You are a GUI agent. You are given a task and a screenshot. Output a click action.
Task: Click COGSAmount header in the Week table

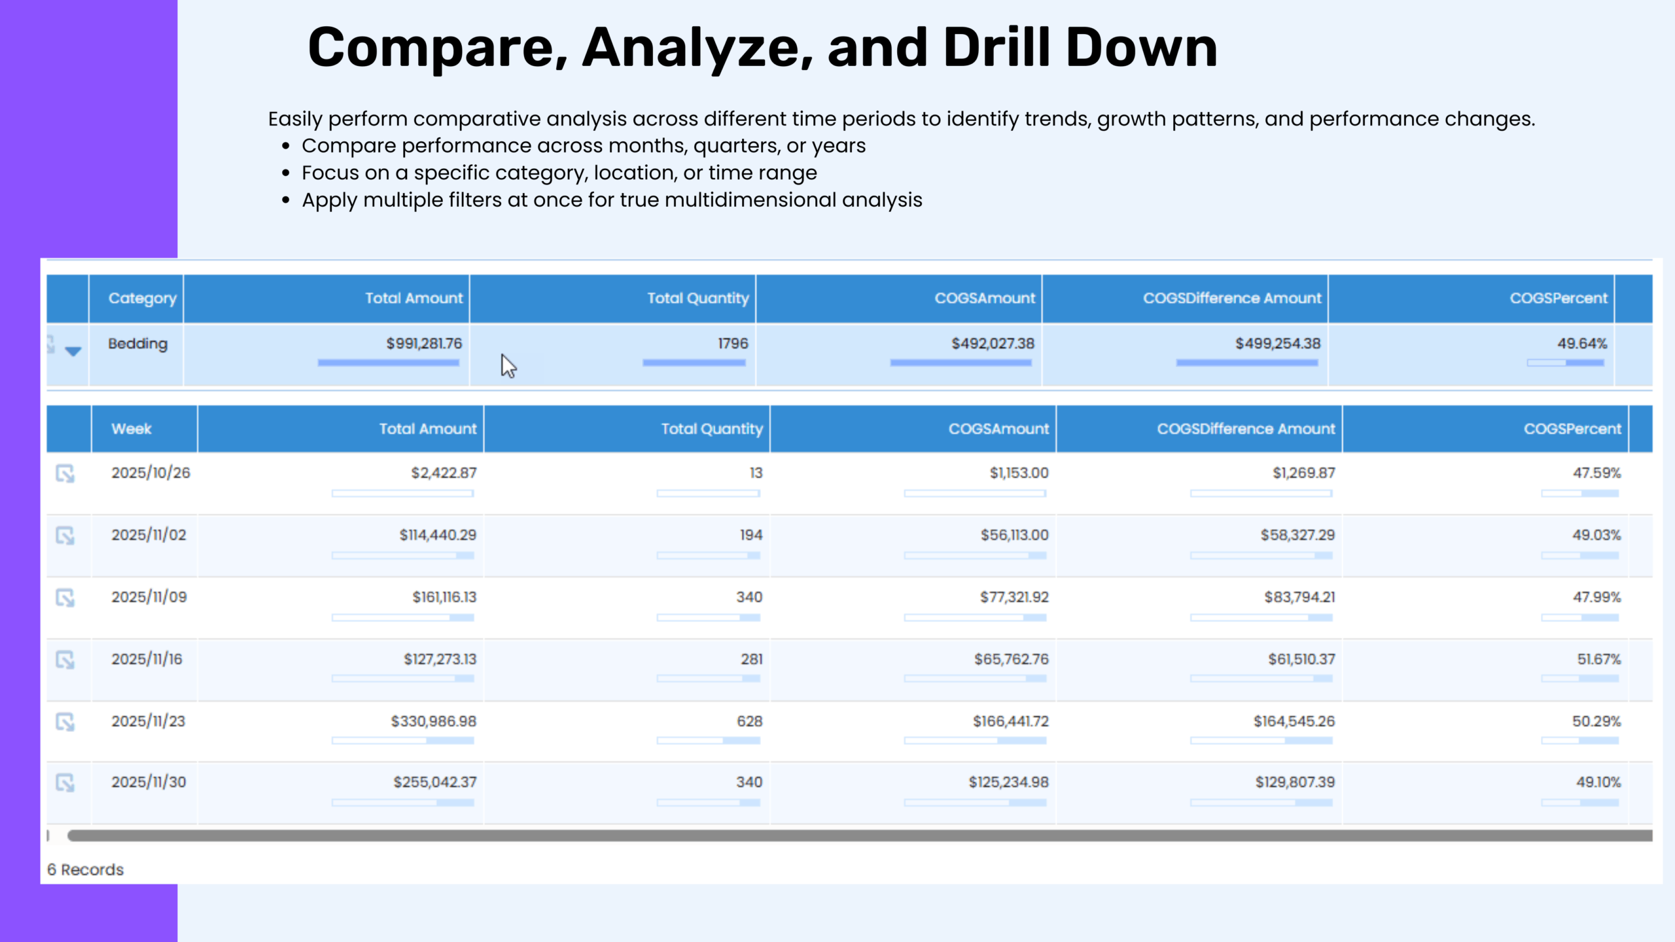(x=998, y=429)
